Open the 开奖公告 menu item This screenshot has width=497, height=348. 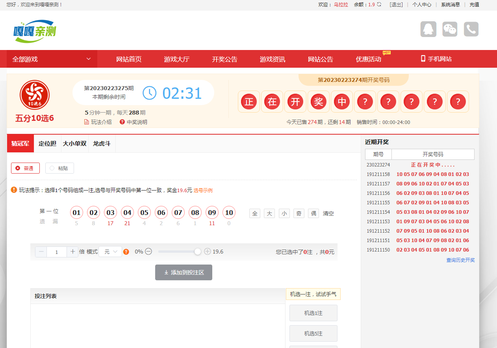[x=224, y=59]
